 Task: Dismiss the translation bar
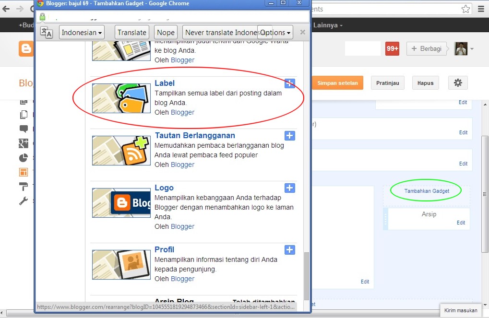[x=302, y=32]
